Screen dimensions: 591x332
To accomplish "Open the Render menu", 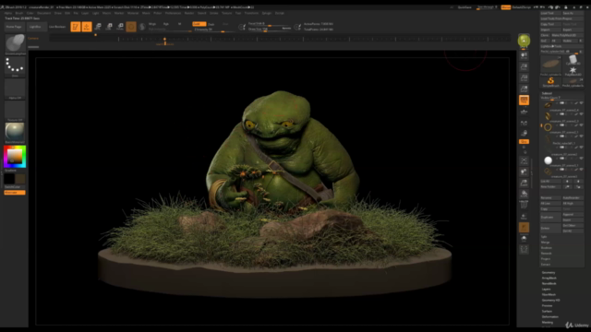I will [x=188, y=13].
